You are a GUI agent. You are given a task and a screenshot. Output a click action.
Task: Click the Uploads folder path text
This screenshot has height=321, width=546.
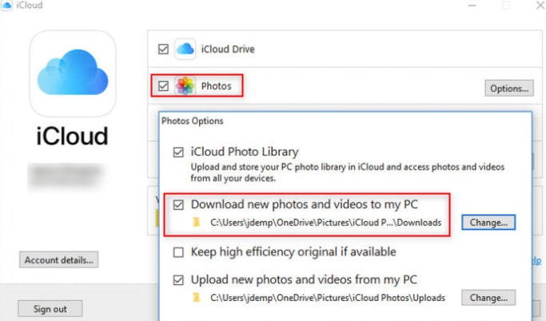pyautogui.click(x=328, y=298)
